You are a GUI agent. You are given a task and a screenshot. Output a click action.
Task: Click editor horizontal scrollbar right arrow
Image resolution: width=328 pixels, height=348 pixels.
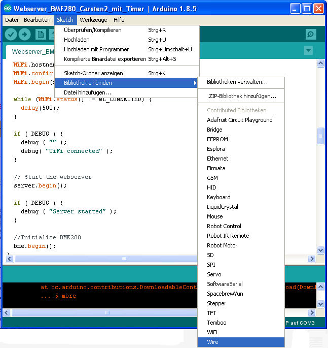(312, 259)
